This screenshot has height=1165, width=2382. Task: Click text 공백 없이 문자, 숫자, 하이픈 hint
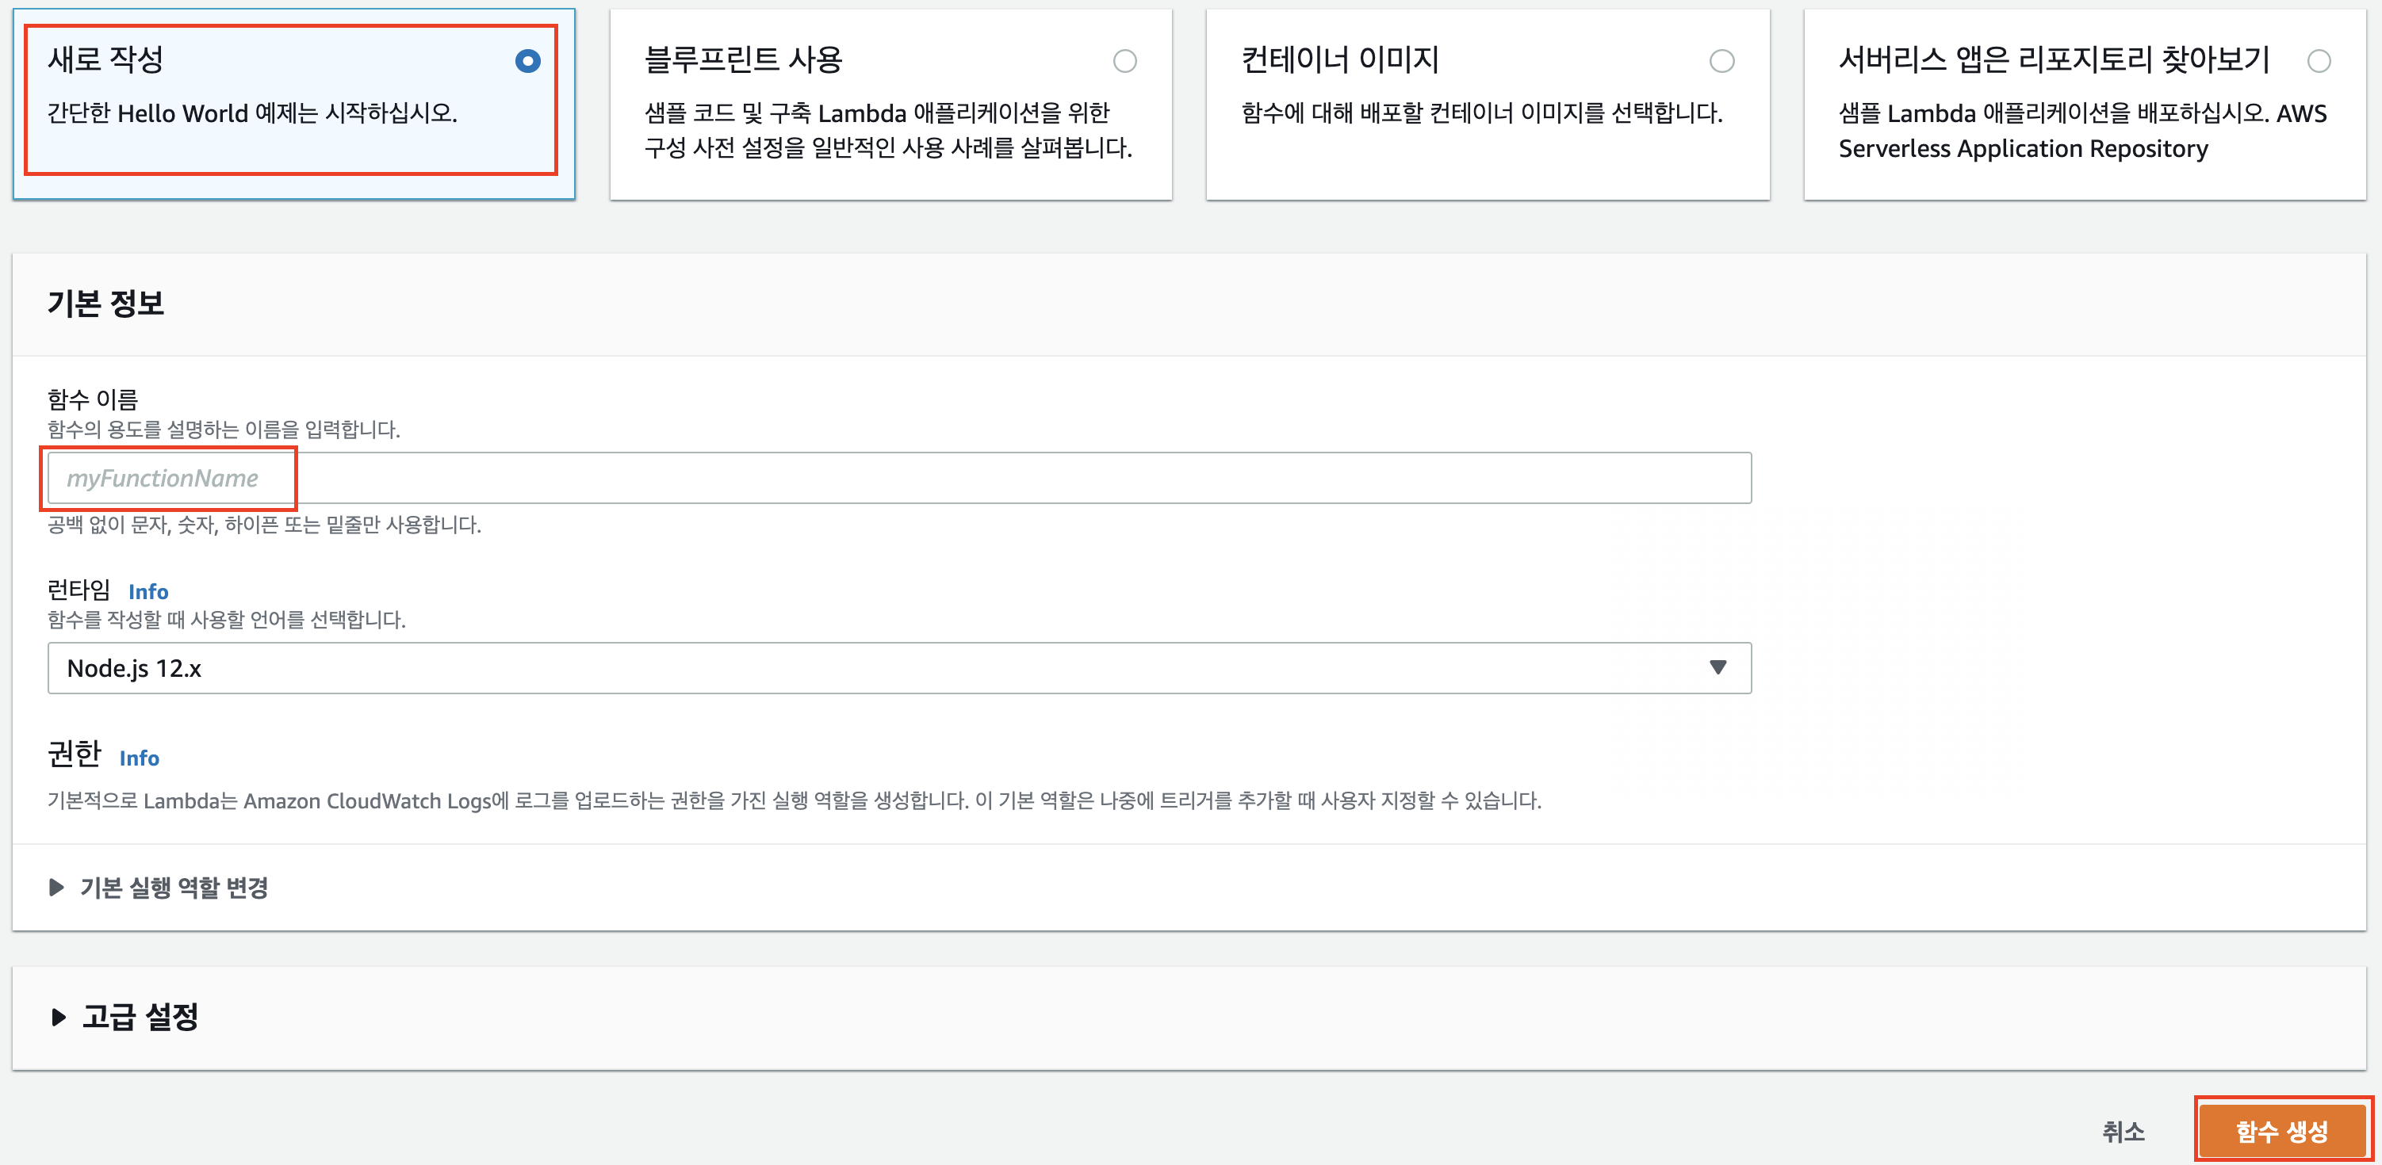(265, 525)
